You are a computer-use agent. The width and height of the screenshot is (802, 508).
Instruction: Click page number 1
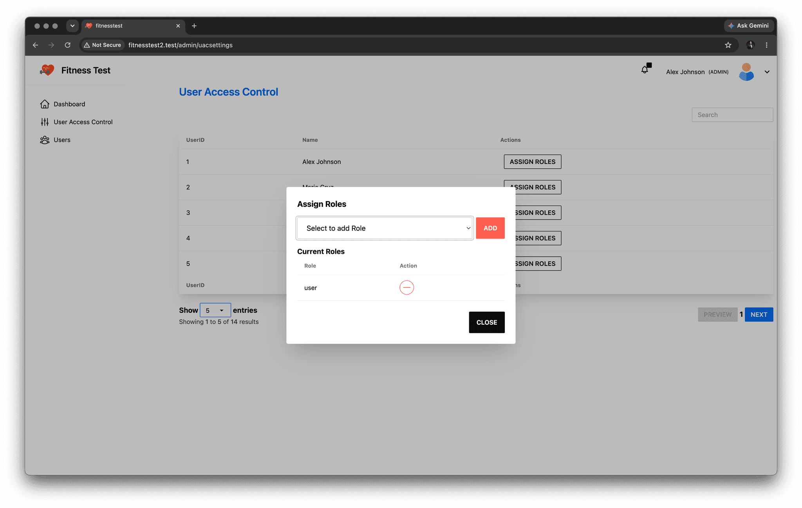[741, 314]
